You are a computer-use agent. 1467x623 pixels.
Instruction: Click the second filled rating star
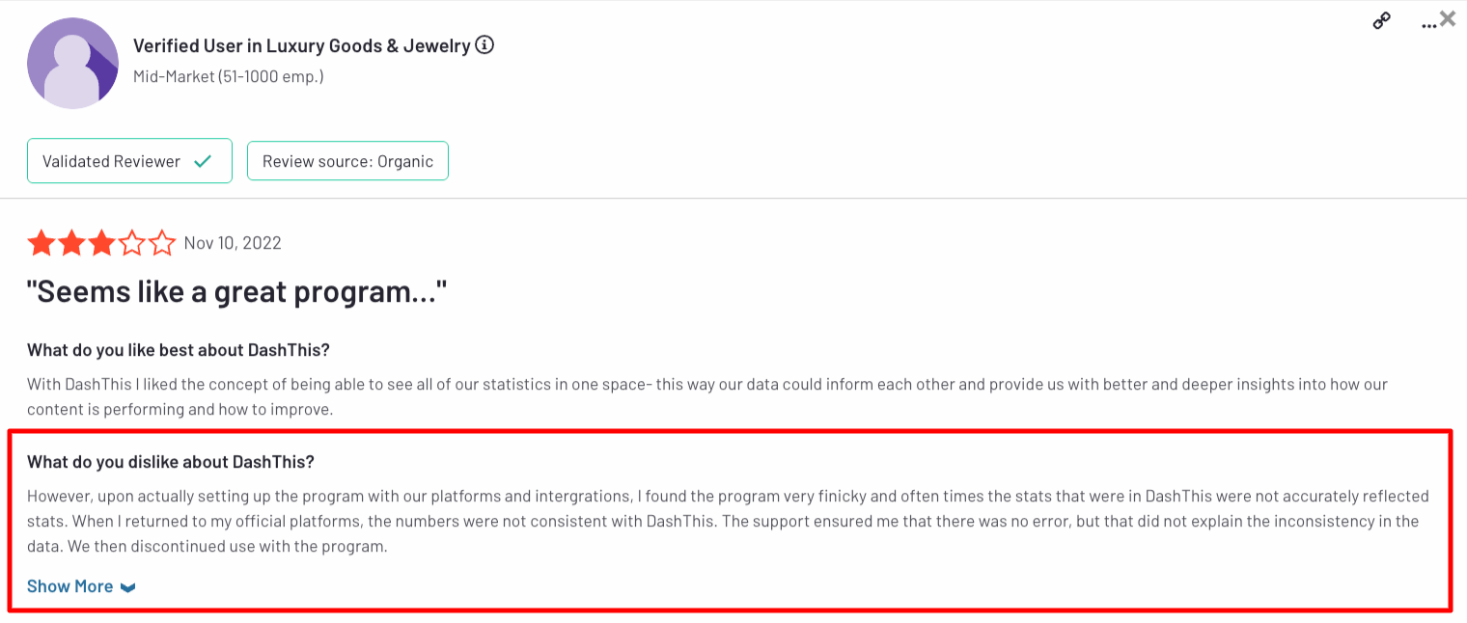click(x=71, y=243)
